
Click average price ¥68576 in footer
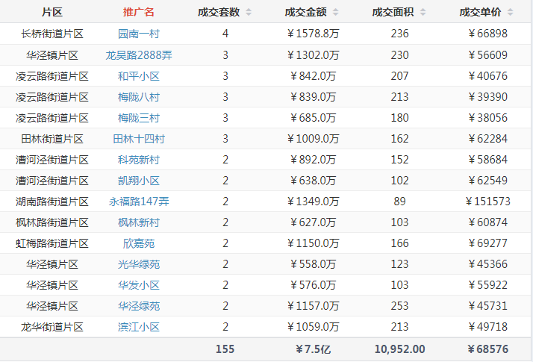[x=487, y=349]
